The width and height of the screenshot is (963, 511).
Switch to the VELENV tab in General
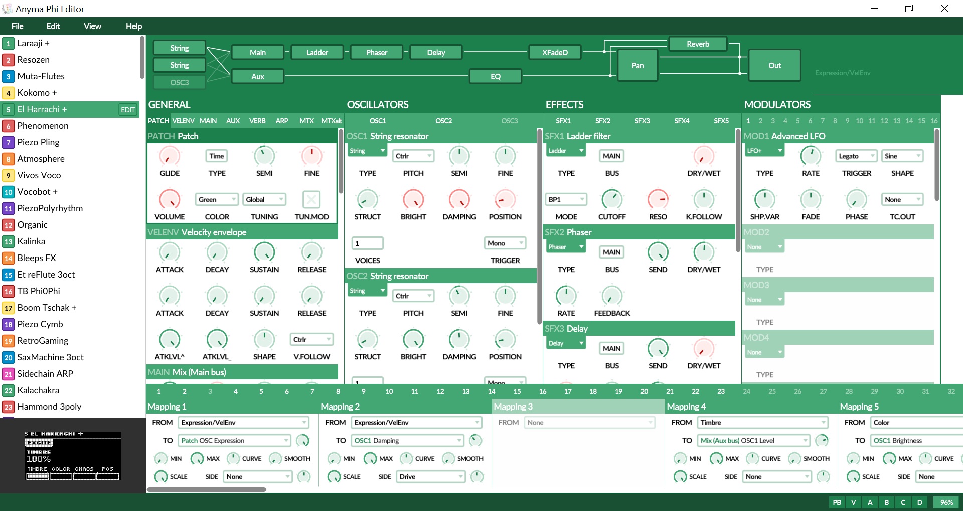coord(183,121)
